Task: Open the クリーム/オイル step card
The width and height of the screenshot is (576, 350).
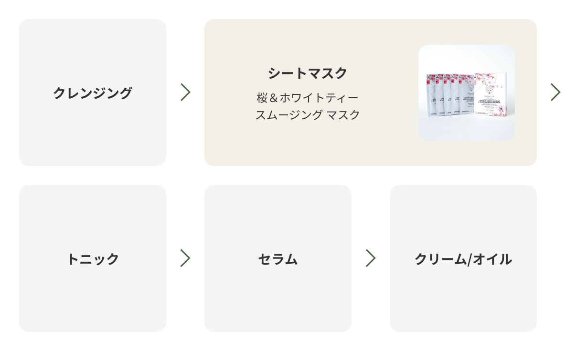Action: (x=463, y=258)
